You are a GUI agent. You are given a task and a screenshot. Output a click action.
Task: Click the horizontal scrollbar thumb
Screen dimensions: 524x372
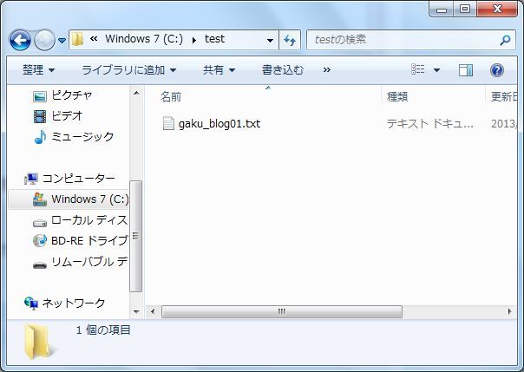tap(282, 312)
